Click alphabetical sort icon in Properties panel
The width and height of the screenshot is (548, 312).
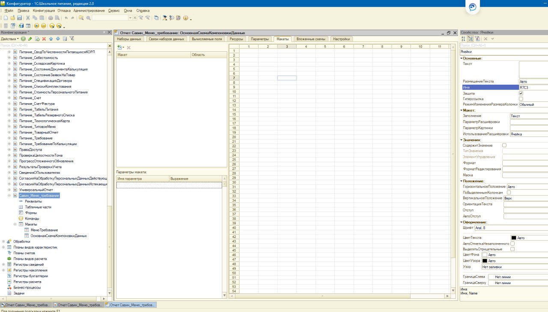[463, 39]
